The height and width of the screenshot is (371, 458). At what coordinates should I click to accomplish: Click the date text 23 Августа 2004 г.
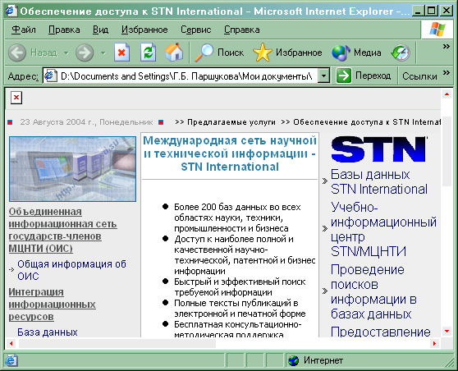click(x=57, y=122)
